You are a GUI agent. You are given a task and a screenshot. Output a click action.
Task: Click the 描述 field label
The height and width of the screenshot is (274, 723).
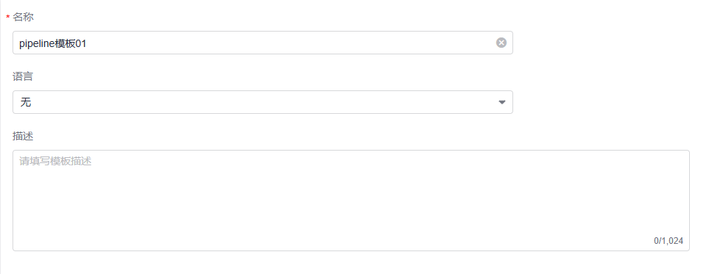(x=23, y=136)
